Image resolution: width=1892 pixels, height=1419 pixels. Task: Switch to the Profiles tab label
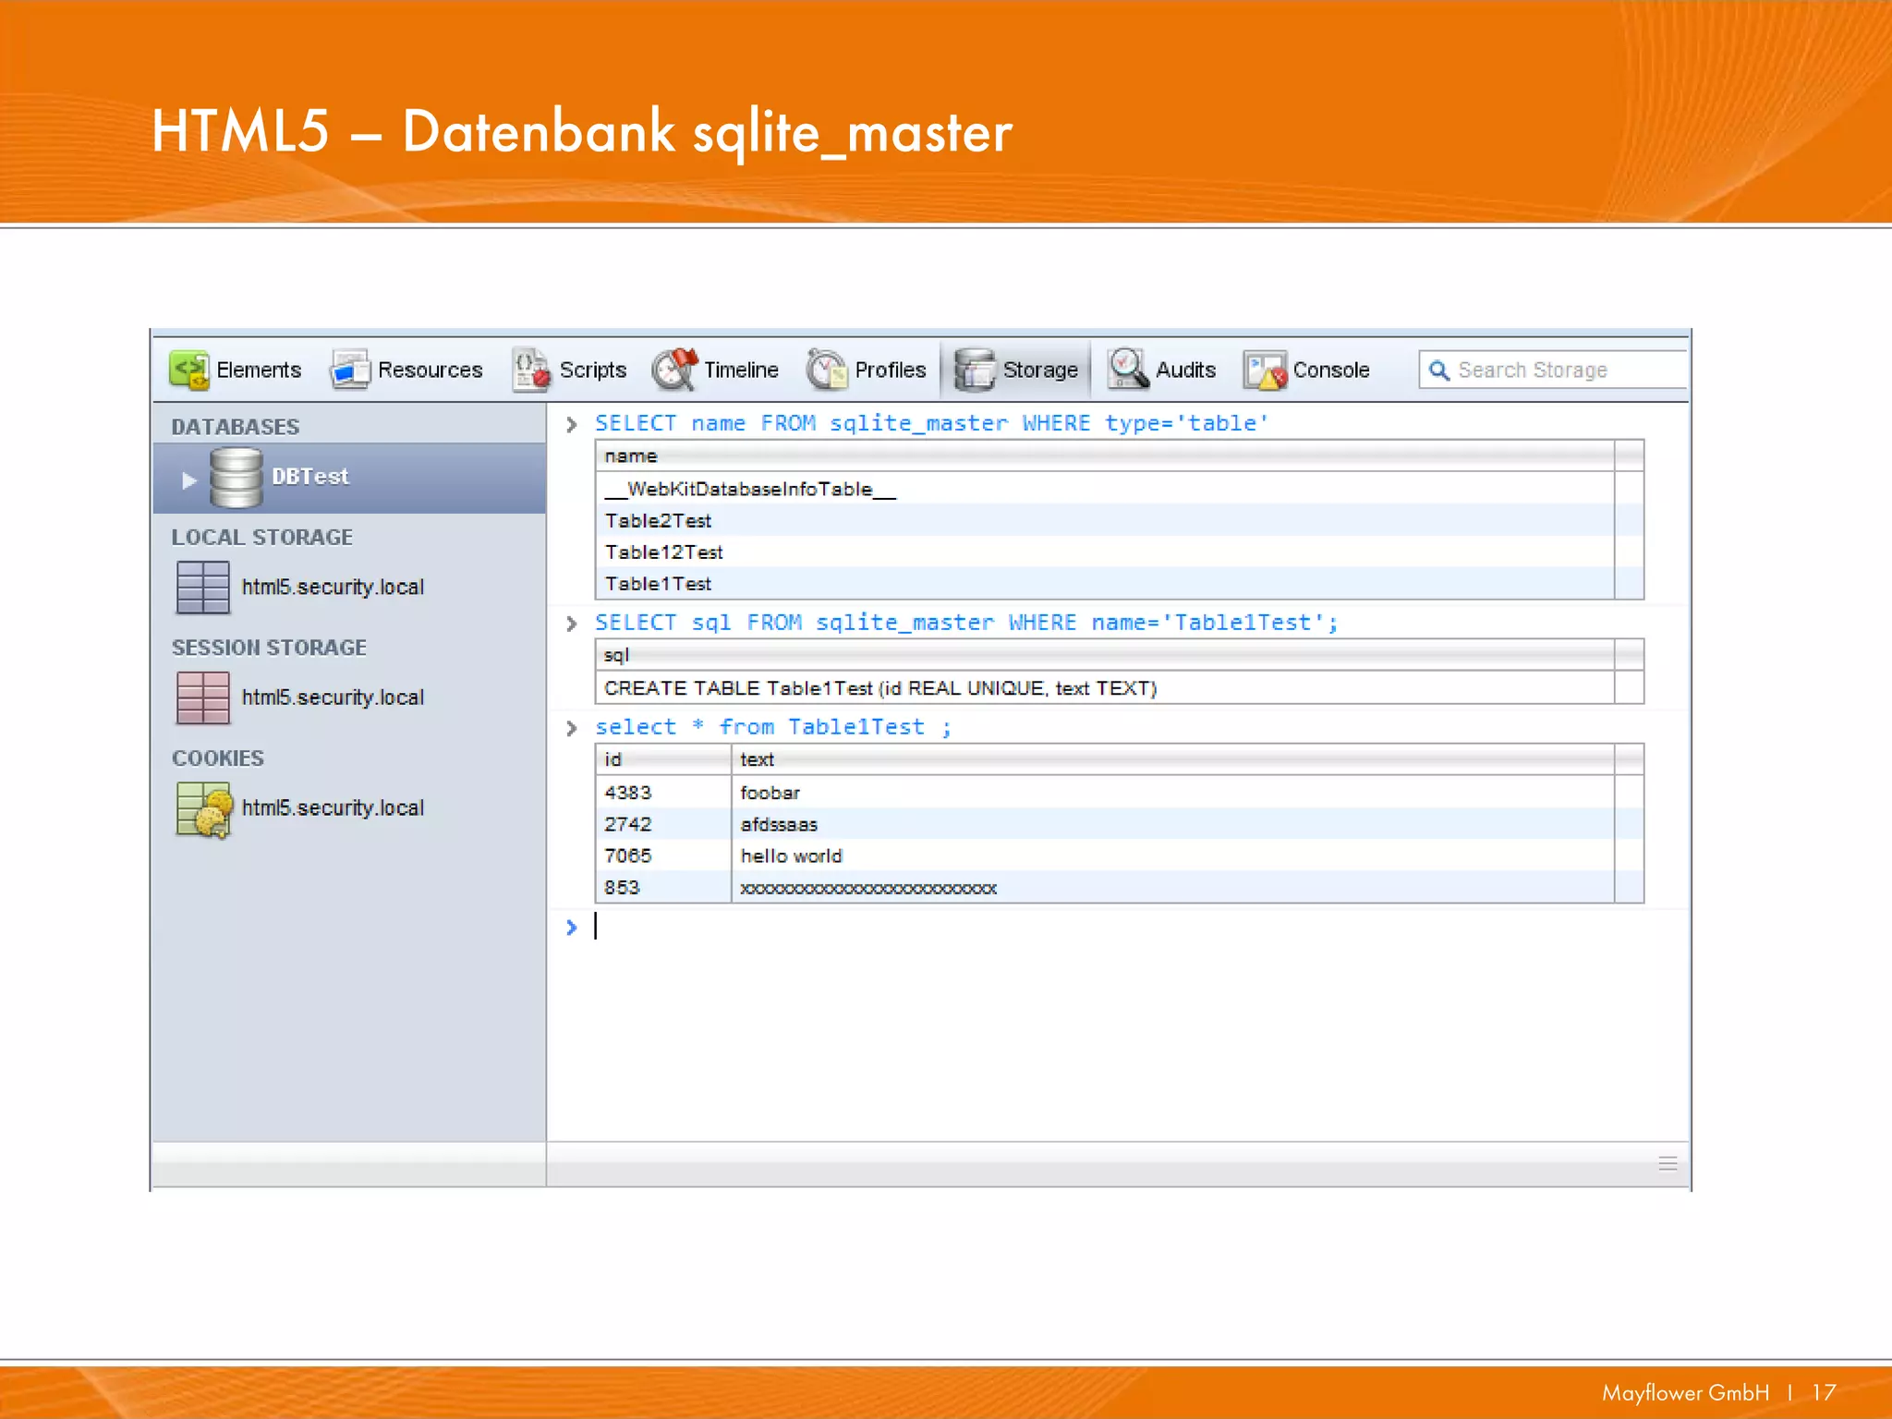coord(891,370)
